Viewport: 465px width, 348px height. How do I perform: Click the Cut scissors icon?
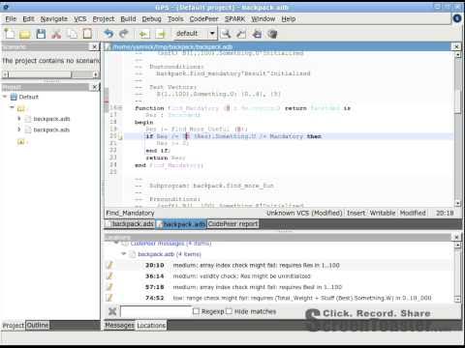point(56,34)
